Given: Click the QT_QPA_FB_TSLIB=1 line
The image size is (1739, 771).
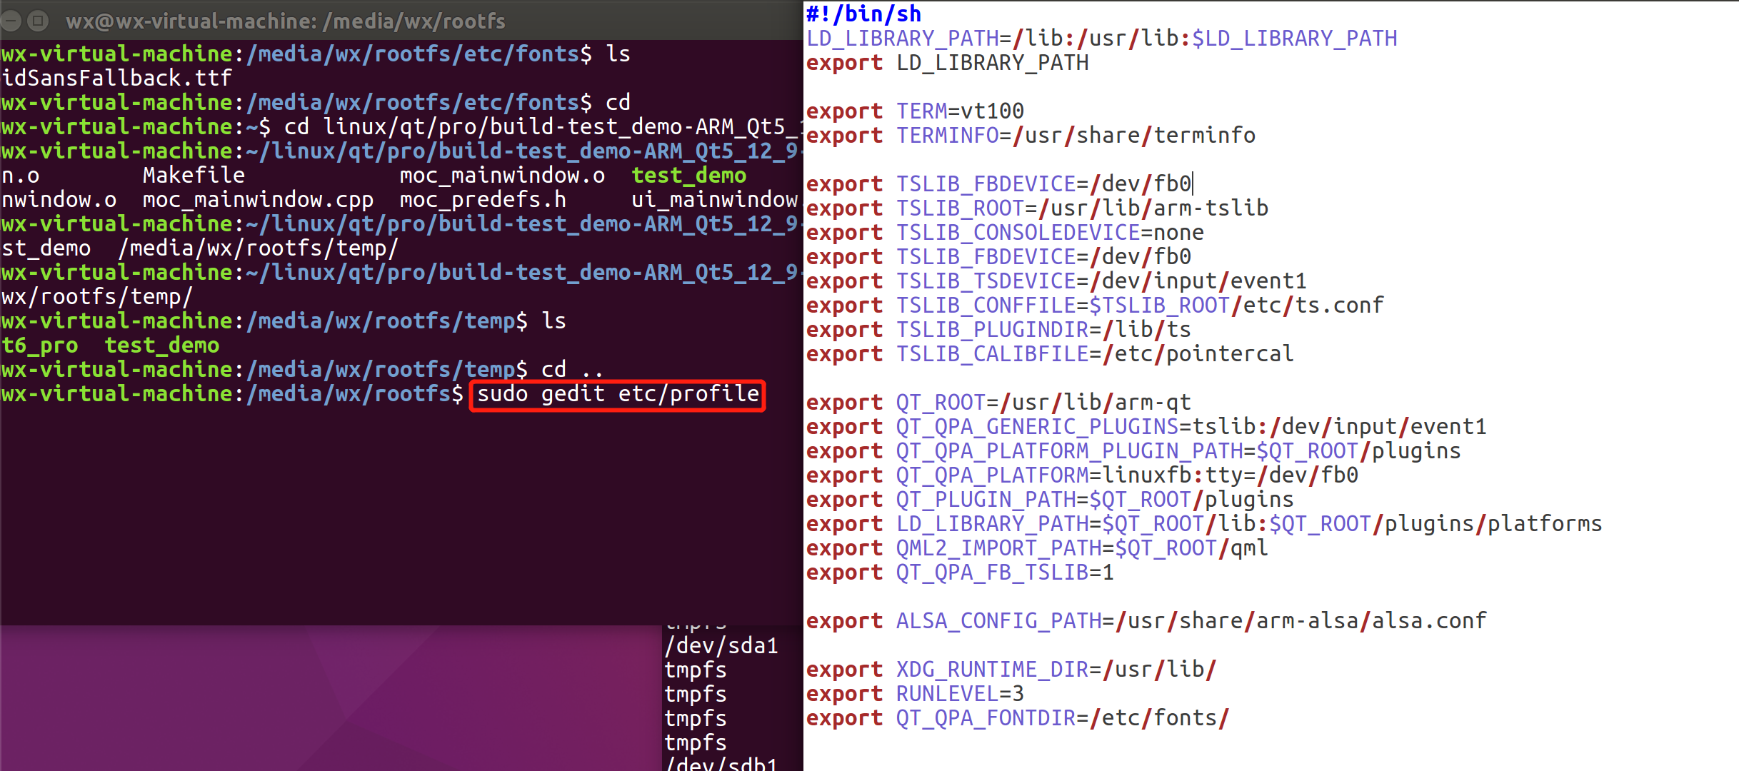Looking at the screenshot, I should (x=960, y=573).
